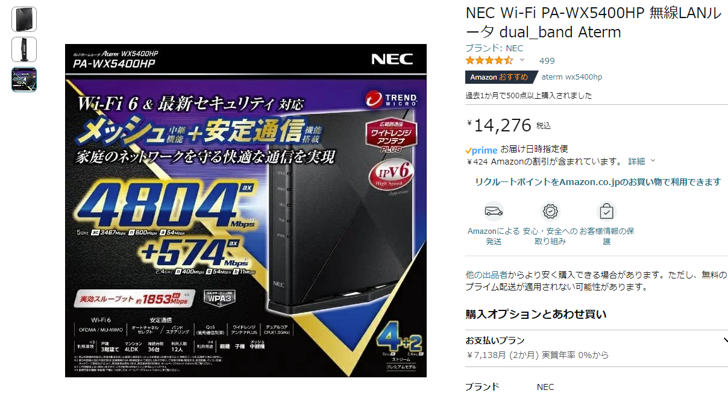
Task: Click the prime logo badge
Action: 482,149
